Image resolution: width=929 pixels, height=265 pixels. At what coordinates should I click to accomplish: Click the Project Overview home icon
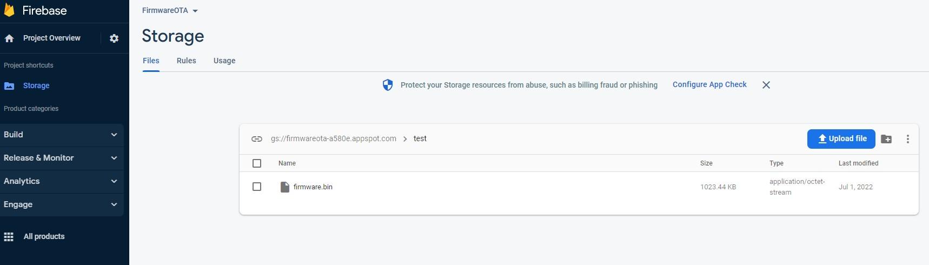[x=9, y=38]
